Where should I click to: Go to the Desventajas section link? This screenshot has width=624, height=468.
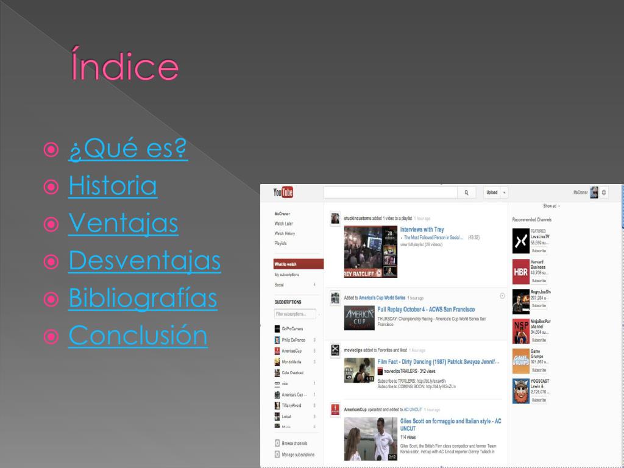[144, 261]
